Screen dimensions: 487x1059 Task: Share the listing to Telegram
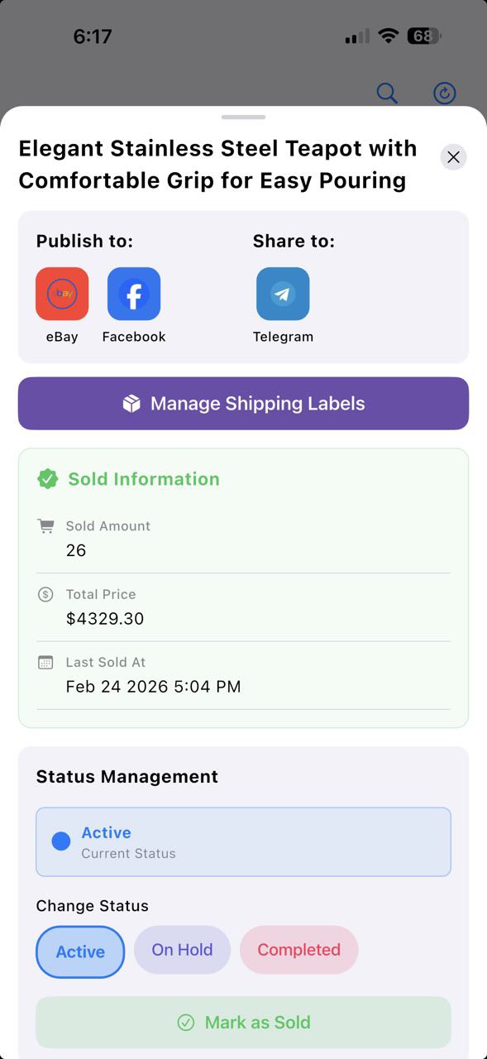click(283, 294)
